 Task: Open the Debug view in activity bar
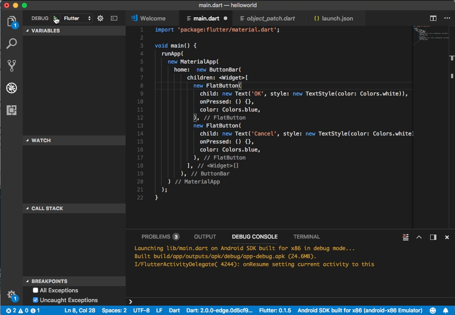[x=12, y=88]
